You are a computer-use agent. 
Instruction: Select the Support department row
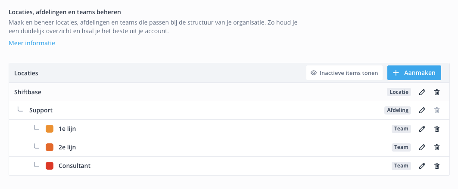pos(229,110)
